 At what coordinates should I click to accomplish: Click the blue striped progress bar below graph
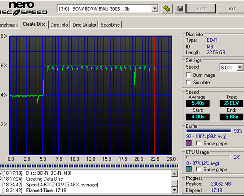[x=89, y=166]
